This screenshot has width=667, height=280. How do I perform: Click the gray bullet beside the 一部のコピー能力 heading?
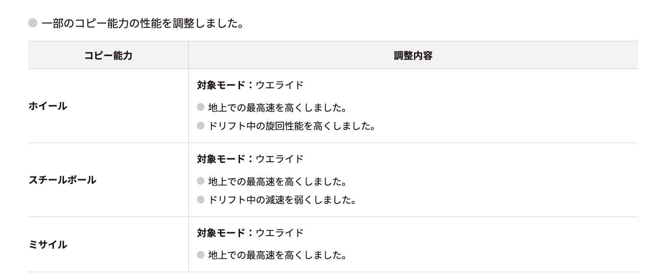[33, 23]
